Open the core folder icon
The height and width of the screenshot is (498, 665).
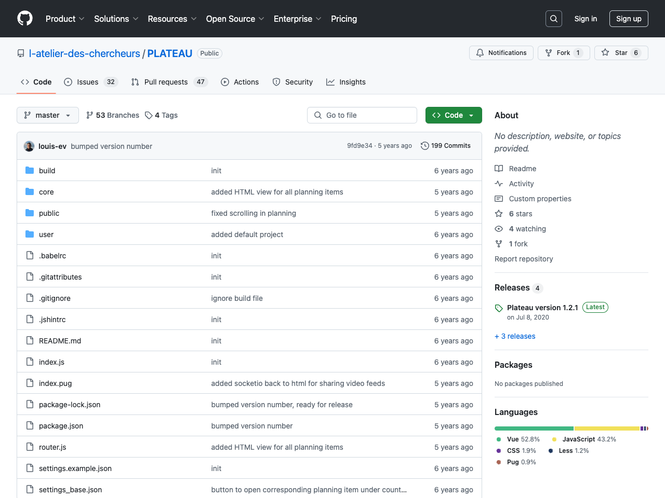[30, 192]
